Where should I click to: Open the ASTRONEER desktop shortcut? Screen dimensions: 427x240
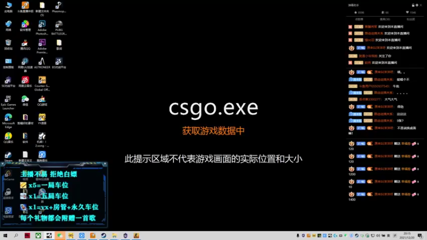pos(42,63)
